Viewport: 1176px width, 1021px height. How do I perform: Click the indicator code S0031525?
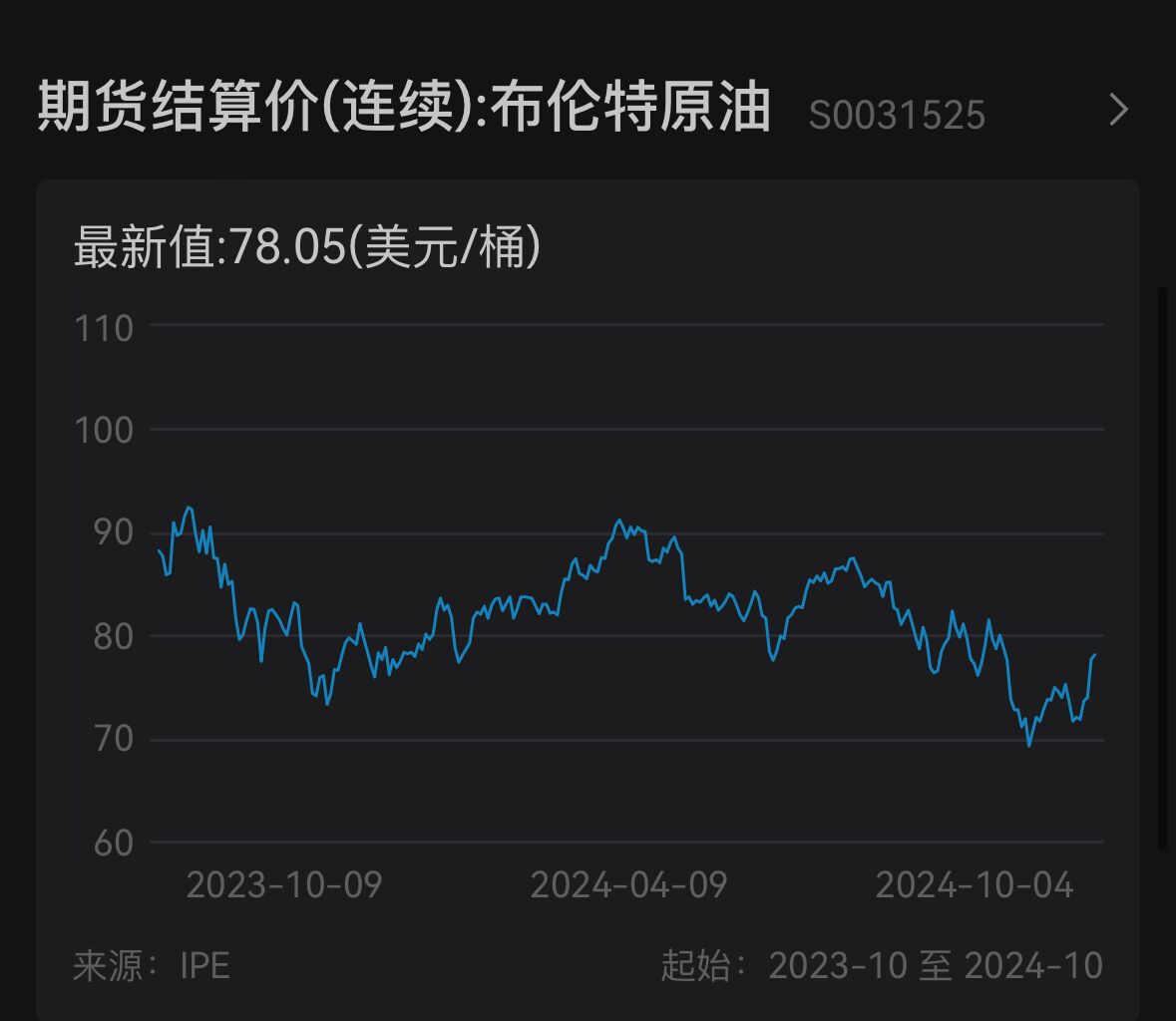896,116
